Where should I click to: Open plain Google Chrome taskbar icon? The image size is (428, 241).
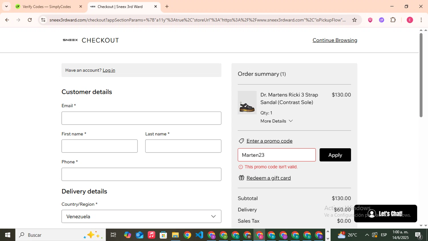click(187, 235)
